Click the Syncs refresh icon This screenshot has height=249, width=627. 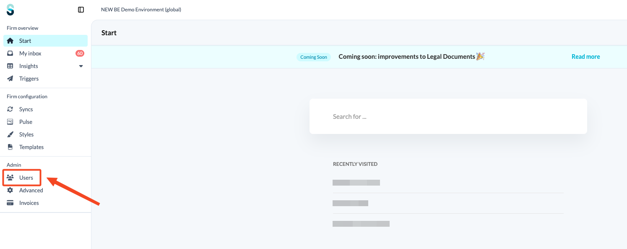[x=10, y=109]
